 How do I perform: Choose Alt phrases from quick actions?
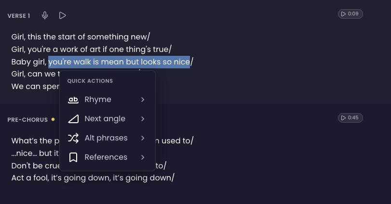tap(106, 138)
